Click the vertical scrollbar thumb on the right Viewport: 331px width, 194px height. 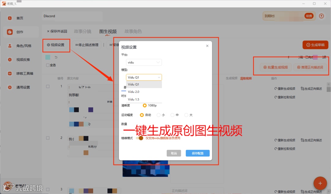329,89
